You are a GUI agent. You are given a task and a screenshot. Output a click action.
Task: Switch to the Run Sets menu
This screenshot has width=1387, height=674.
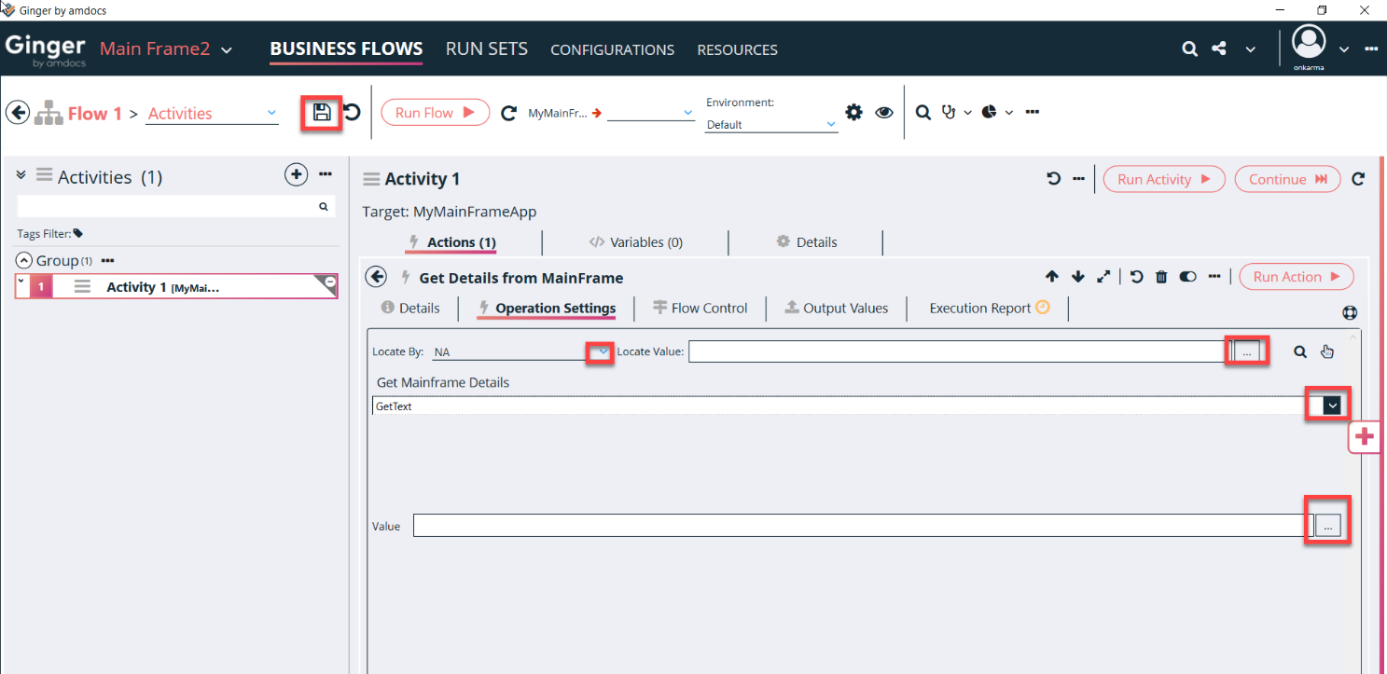(486, 48)
